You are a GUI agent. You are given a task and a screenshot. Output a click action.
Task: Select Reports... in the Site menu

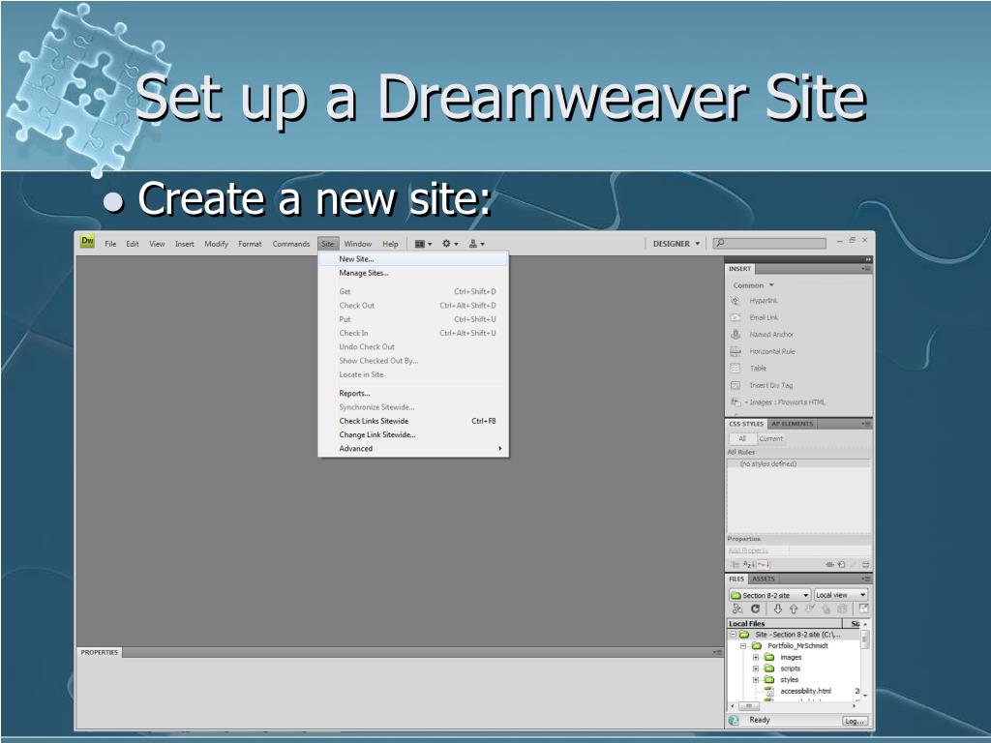pyautogui.click(x=413, y=393)
